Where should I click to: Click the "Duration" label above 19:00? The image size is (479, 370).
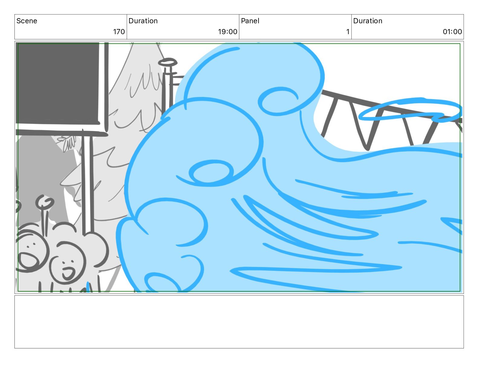[x=143, y=21]
